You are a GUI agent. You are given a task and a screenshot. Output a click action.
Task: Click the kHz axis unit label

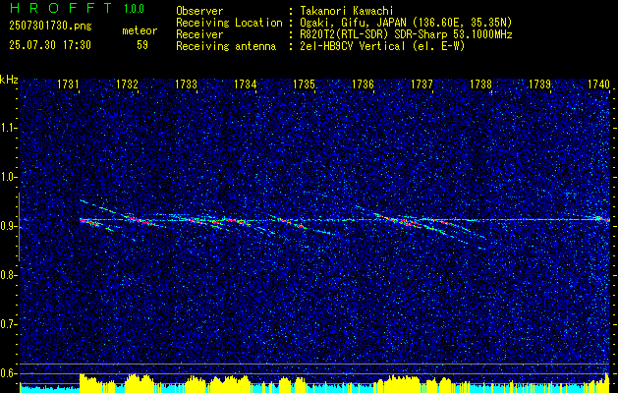[x=9, y=80]
